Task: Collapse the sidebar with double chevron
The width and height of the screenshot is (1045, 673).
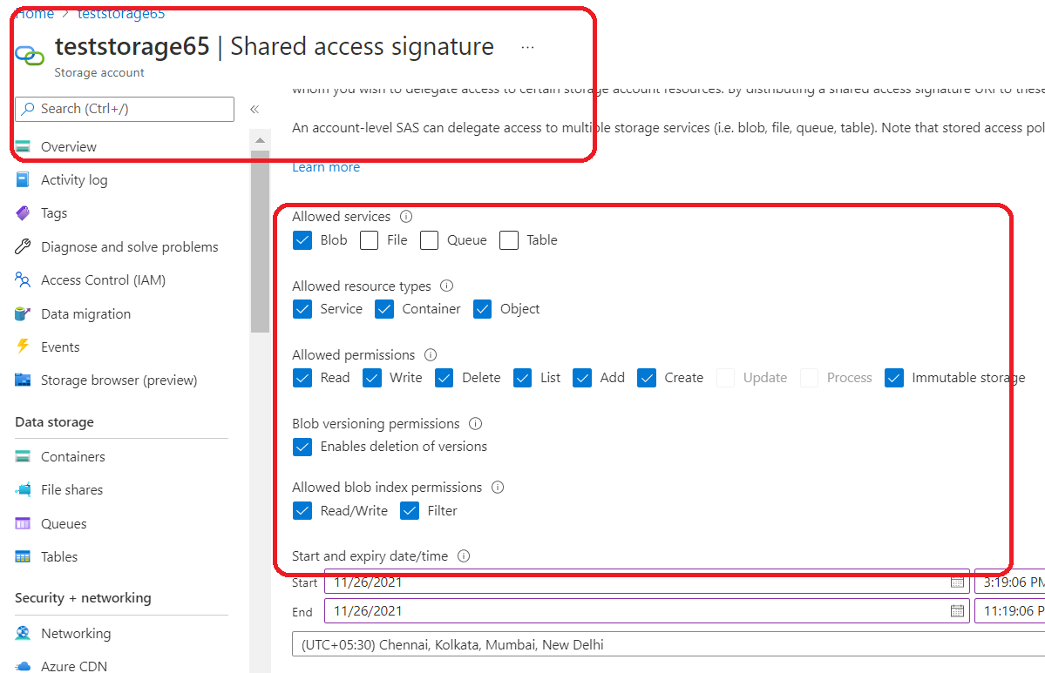Action: [x=254, y=109]
